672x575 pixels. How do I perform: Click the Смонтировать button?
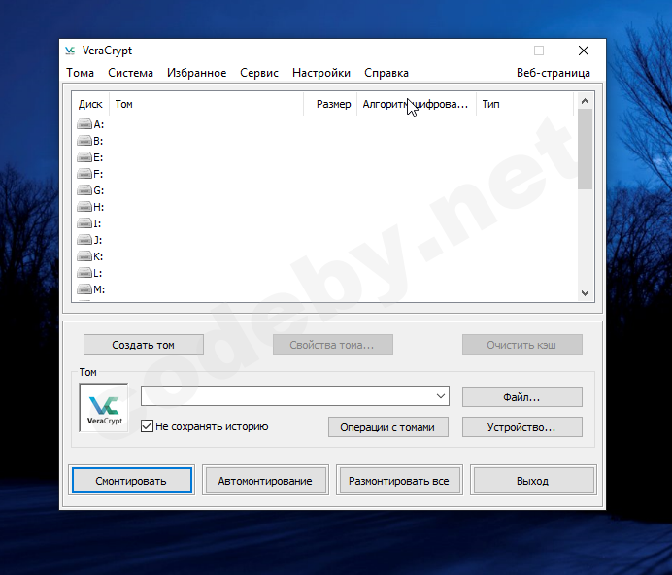131,481
